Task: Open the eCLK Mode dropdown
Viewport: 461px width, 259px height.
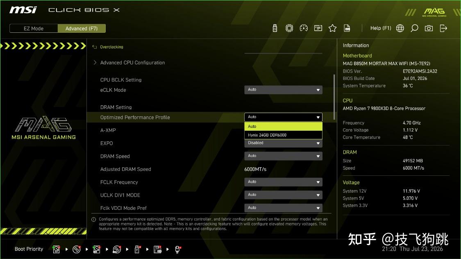Action: pos(284,90)
